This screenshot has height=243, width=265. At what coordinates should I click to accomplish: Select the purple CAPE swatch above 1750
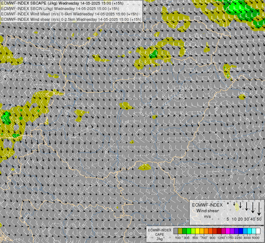tap(232, 231)
